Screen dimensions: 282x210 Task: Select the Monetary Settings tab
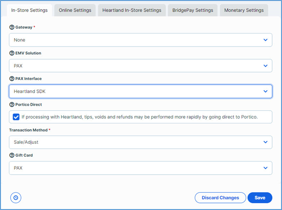pos(243,10)
